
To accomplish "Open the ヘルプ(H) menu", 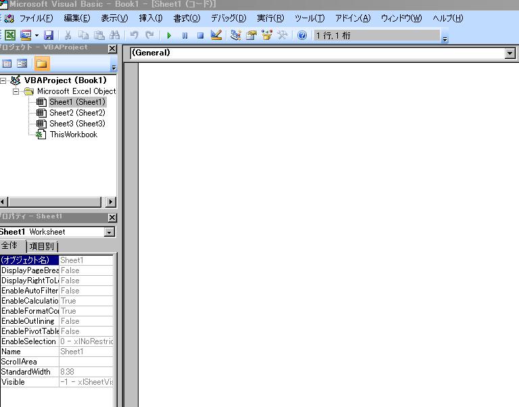I will (x=448, y=18).
